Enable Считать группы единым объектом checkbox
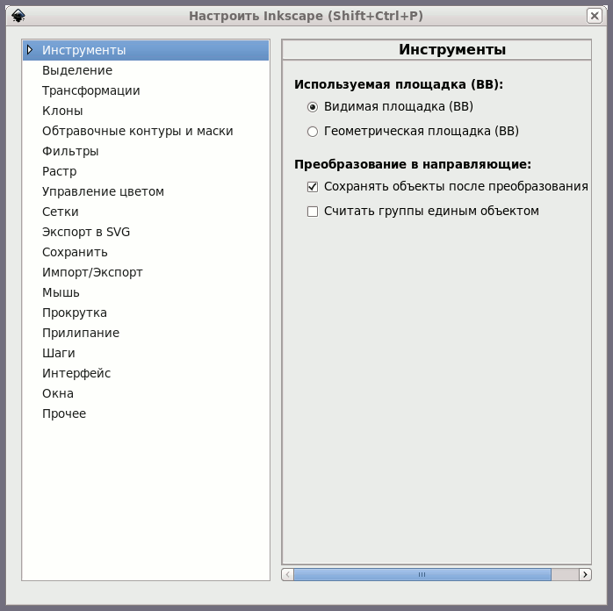 pyautogui.click(x=313, y=212)
